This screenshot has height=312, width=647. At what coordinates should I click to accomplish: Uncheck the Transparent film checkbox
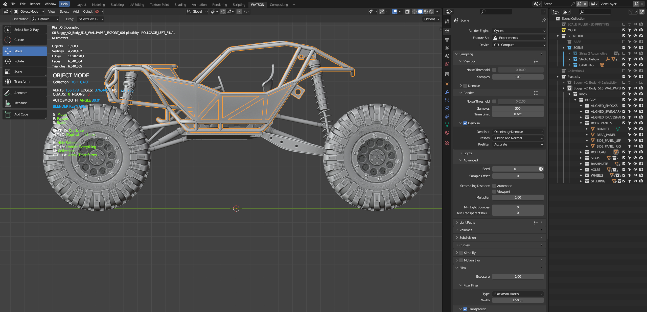click(x=465, y=309)
